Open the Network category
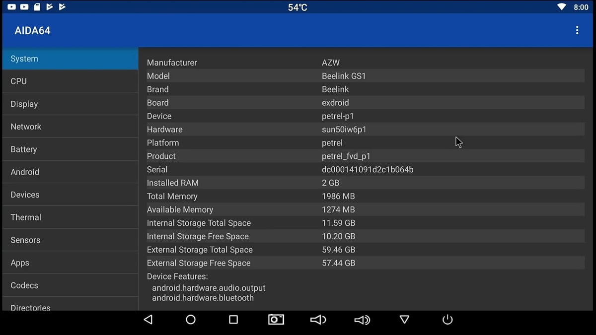596x335 pixels. tap(70, 127)
